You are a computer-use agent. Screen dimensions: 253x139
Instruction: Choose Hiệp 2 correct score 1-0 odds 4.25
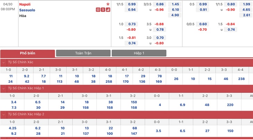[12, 128]
